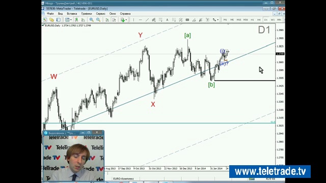Screen dimensions: 326x183
Task: Switch chart to W1 timeframe
Action: [273, 20]
